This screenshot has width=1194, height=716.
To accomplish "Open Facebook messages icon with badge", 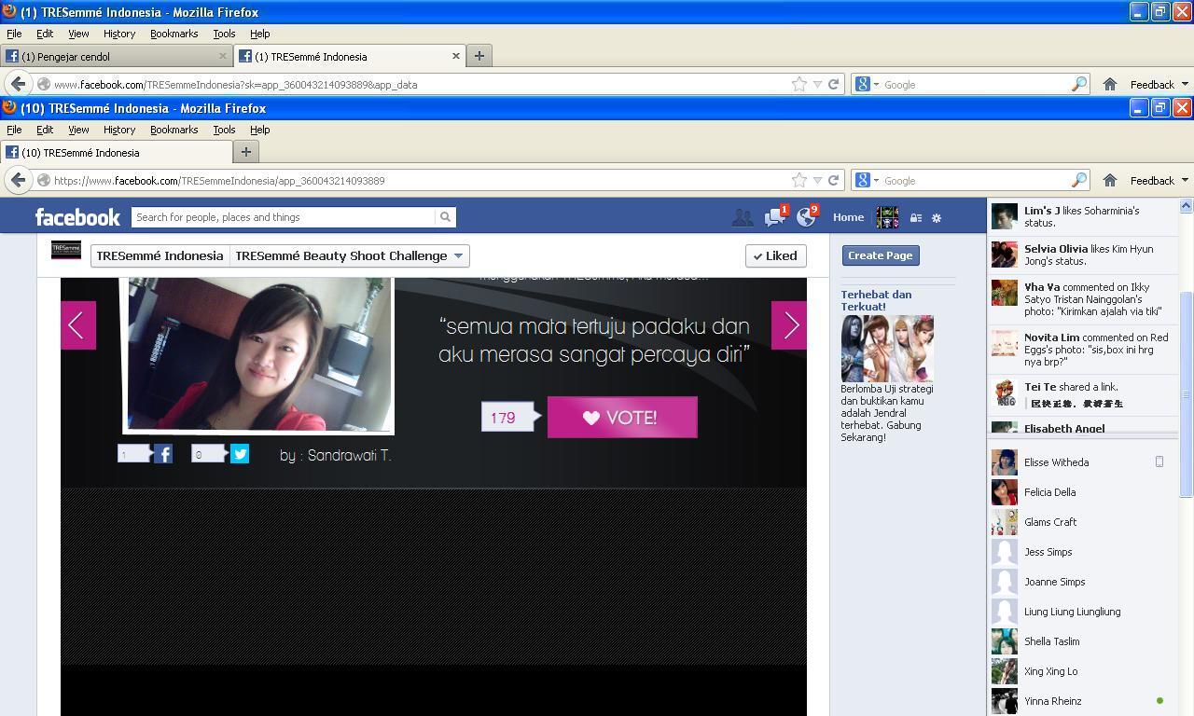I will tap(775, 217).
